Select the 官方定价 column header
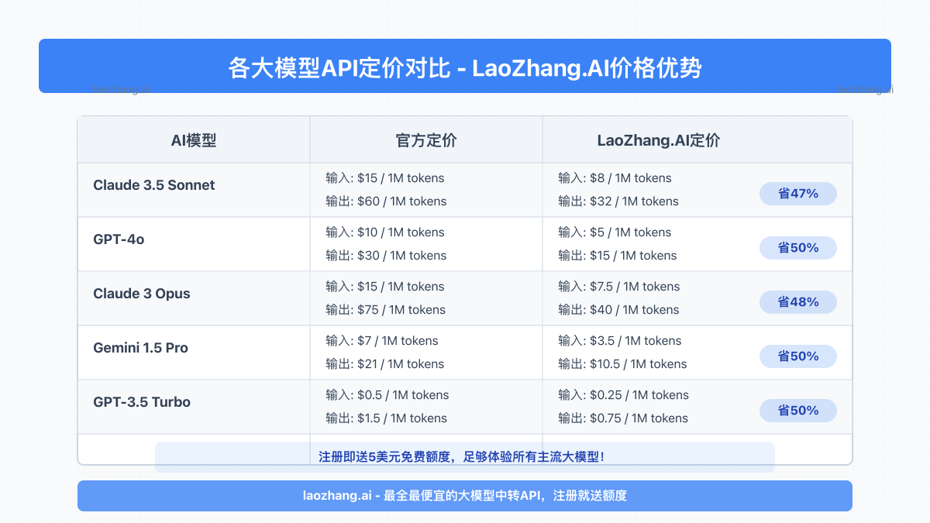The image size is (930, 523). tap(426, 140)
